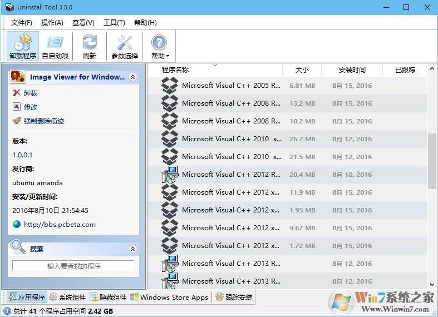This screenshot has height=317, width=438.
Task: Click the 2.42 GB total space status text
Action: click(101, 311)
